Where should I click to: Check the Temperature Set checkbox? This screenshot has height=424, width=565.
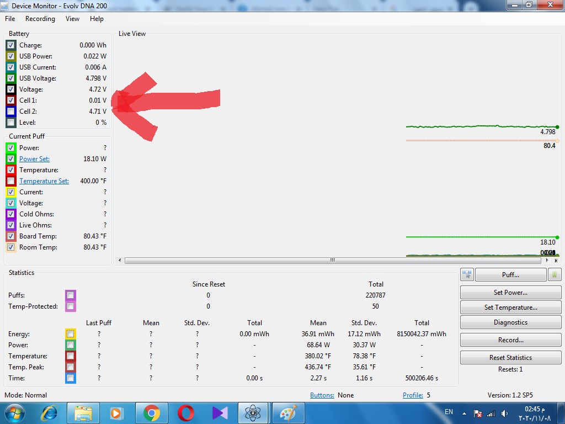pos(11,181)
